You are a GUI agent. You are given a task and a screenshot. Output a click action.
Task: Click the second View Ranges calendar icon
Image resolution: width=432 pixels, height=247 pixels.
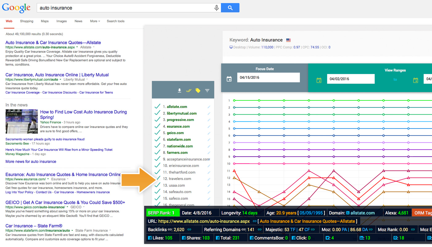point(416,80)
